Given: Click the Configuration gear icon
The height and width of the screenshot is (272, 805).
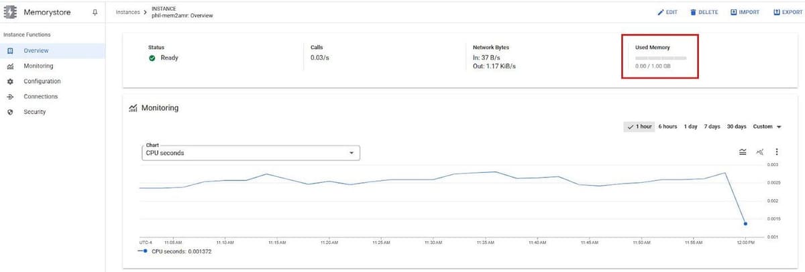Looking at the screenshot, I should 10,82.
